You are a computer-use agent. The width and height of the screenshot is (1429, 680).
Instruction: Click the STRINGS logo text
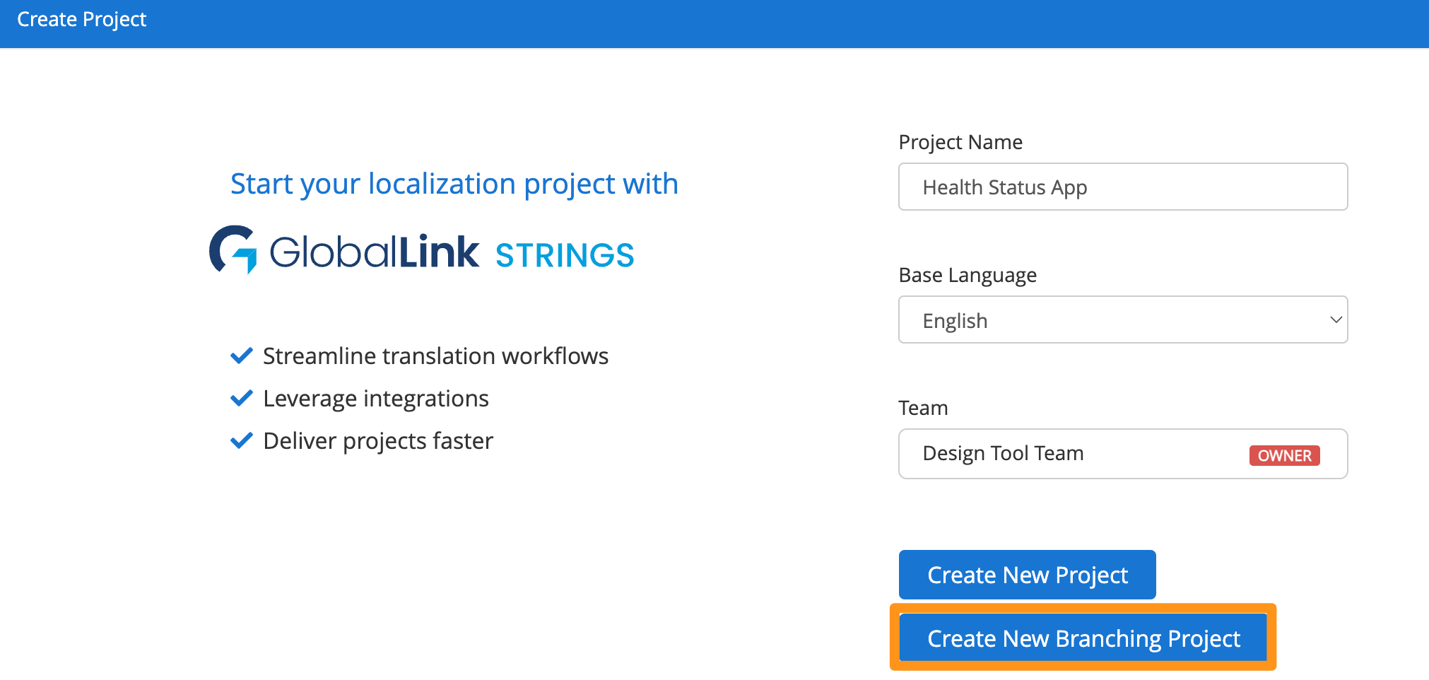click(565, 255)
